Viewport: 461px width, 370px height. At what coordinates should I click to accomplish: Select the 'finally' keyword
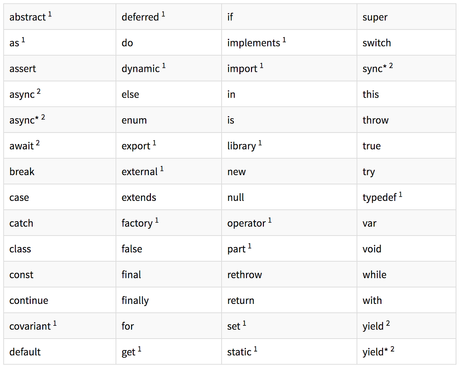point(135,300)
